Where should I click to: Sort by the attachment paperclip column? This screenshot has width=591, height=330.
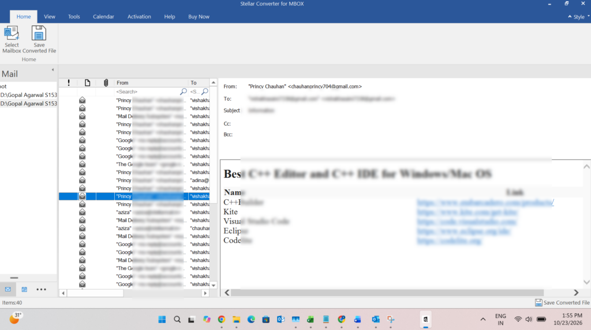(x=106, y=82)
